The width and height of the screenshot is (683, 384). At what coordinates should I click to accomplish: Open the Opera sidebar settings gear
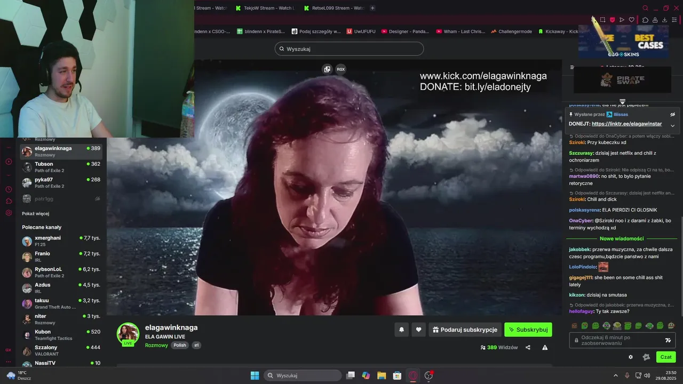coord(9,213)
